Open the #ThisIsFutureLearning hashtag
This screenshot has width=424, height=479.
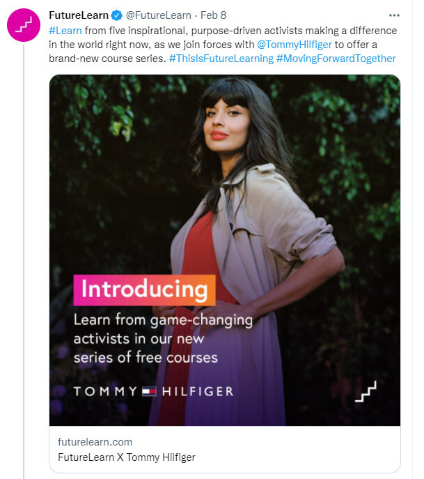click(x=221, y=59)
